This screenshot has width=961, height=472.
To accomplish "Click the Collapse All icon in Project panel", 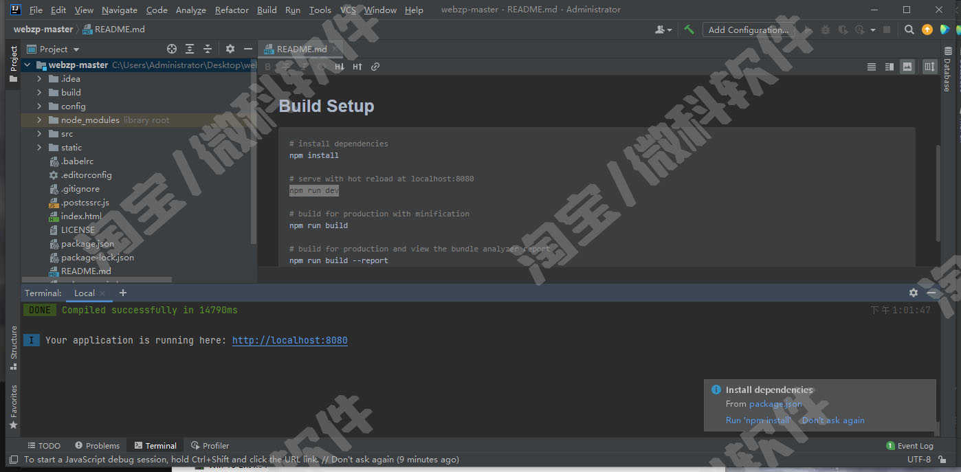I will (208, 49).
